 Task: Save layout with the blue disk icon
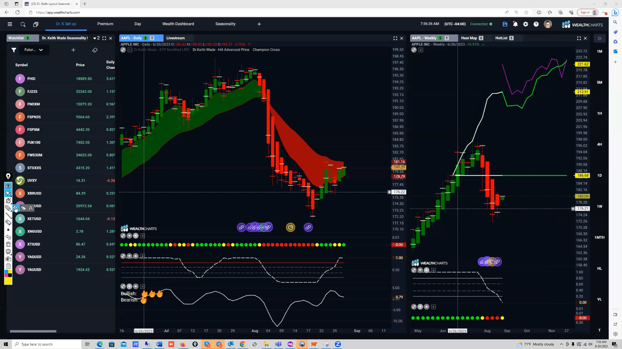505,24
